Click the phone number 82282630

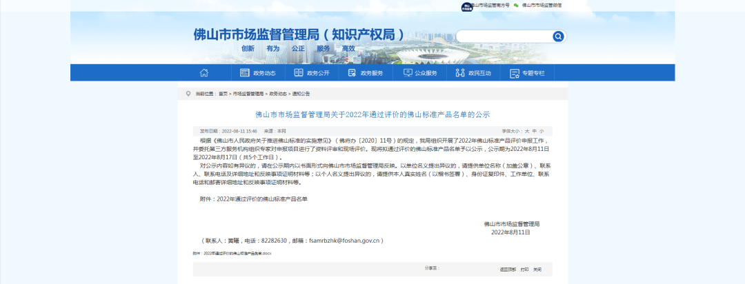pos(274,241)
